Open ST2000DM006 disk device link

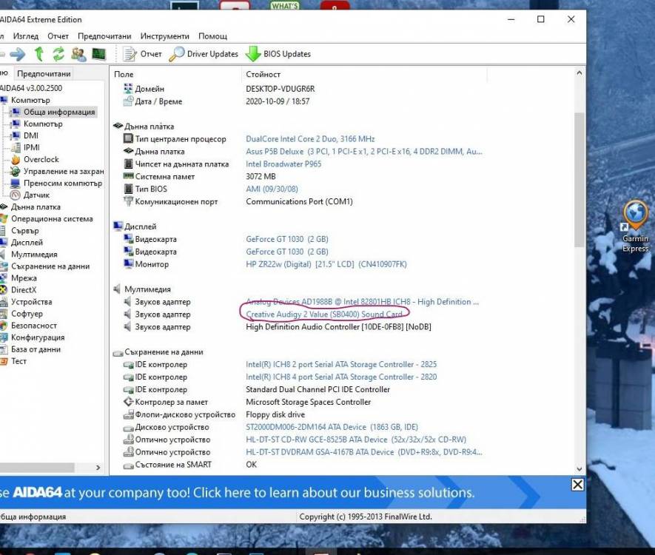332,427
